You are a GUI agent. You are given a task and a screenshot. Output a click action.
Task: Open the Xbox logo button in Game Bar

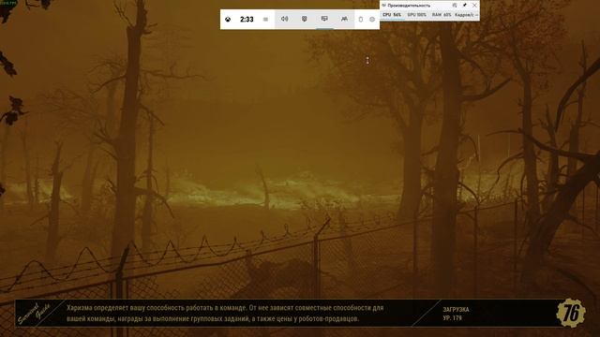(228, 19)
